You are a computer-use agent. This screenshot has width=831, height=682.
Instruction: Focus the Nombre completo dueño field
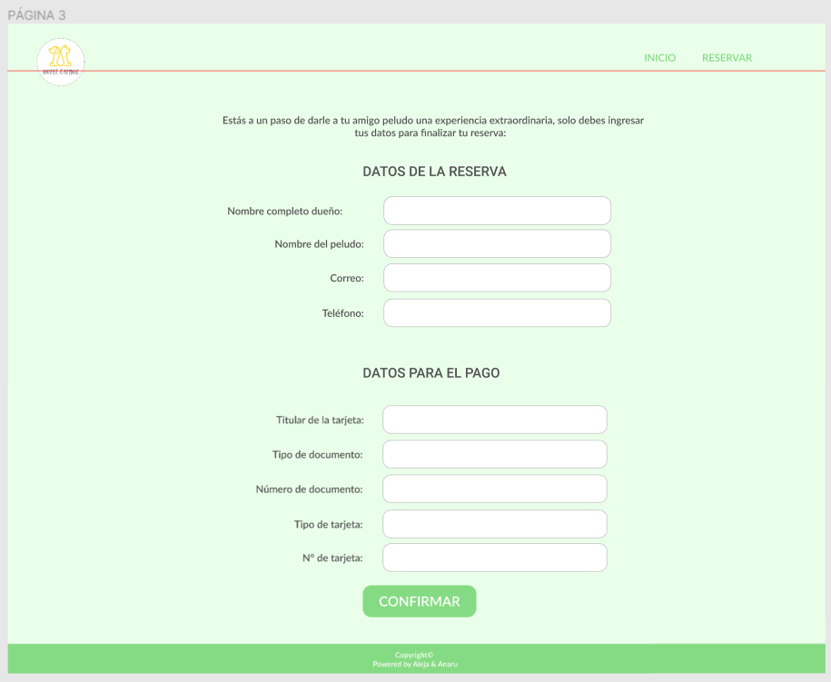point(497,211)
